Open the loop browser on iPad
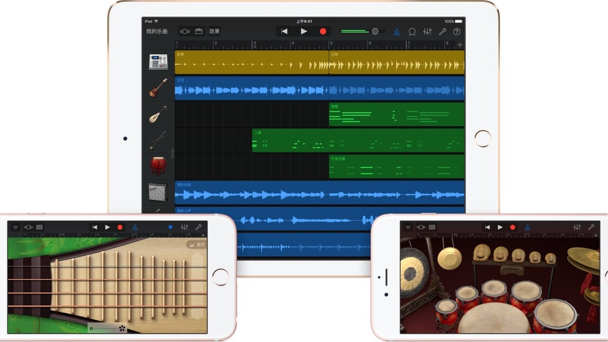Screen dimensions: 608x342 412,31
